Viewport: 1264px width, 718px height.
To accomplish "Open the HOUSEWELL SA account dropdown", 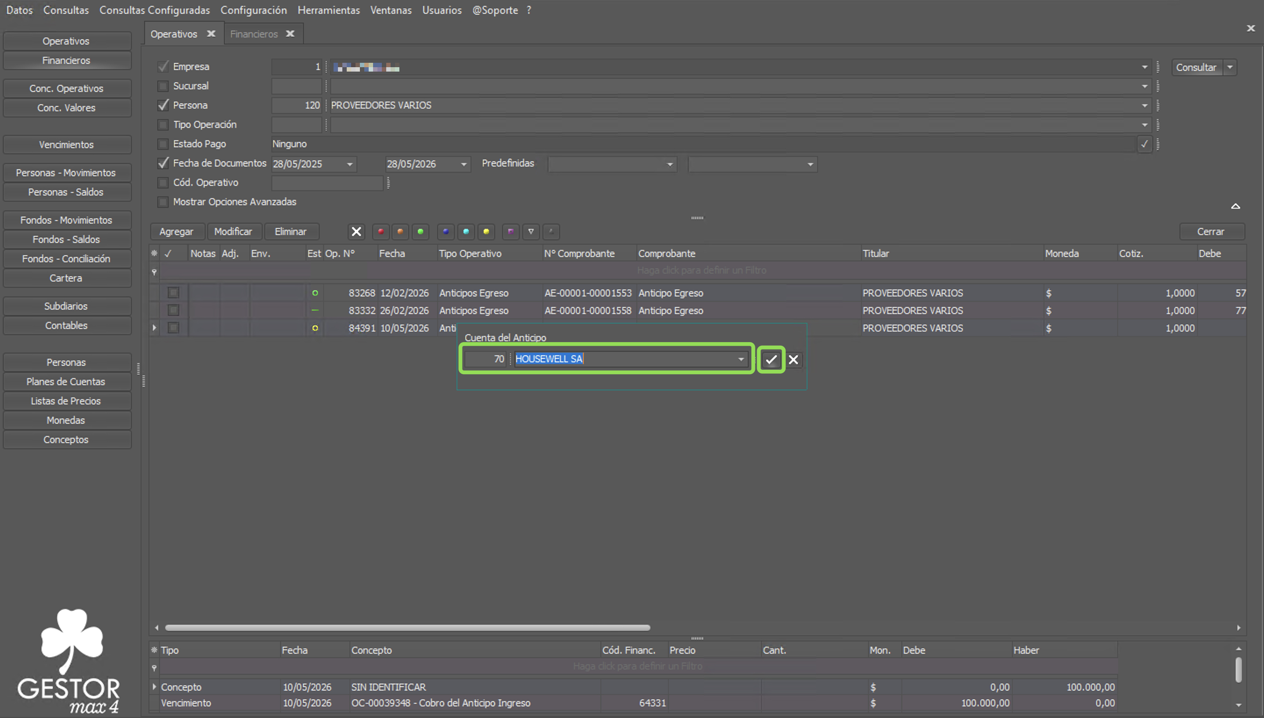I will 741,359.
